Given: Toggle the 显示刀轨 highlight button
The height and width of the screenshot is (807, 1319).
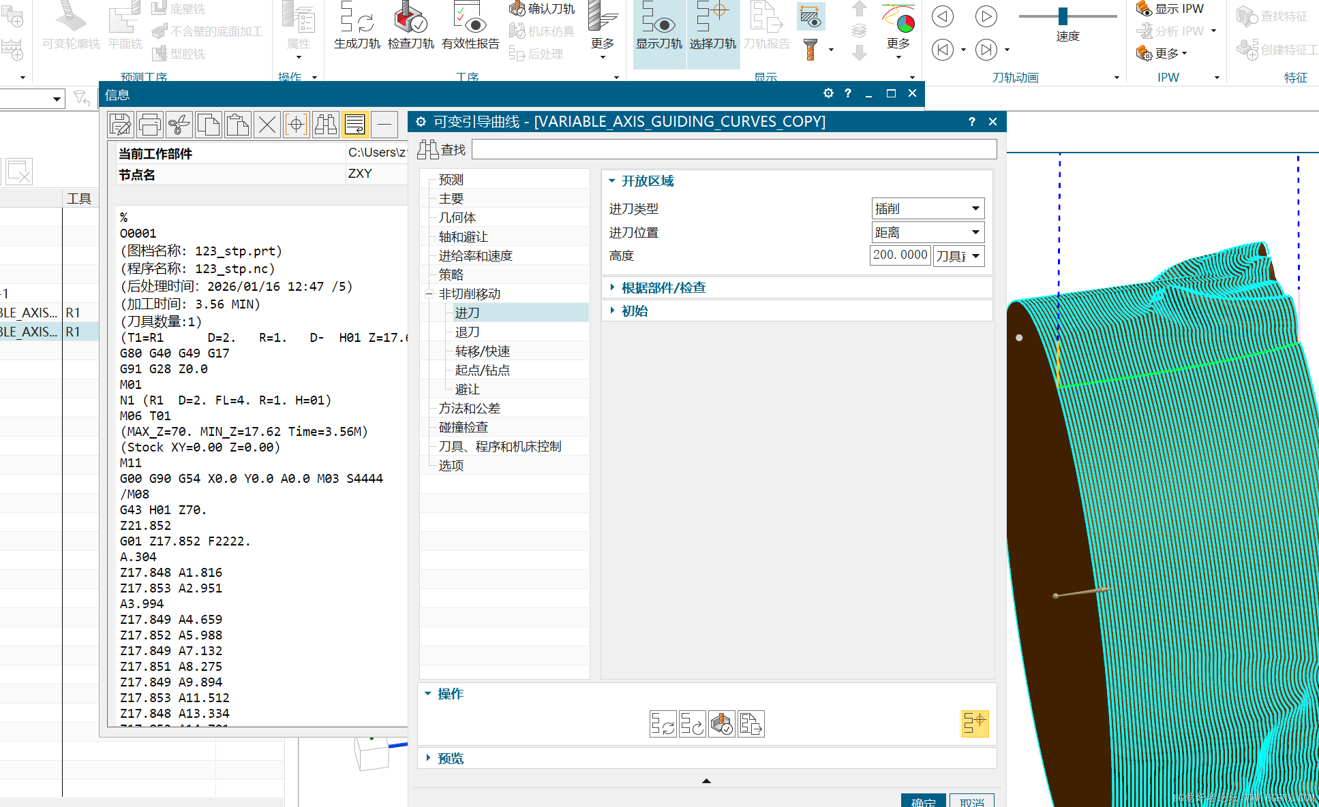Looking at the screenshot, I should click(658, 27).
